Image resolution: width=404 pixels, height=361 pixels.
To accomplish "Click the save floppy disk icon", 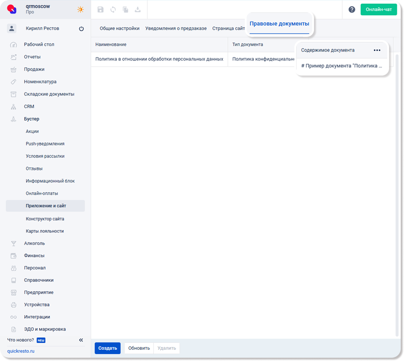I will point(101,10).
